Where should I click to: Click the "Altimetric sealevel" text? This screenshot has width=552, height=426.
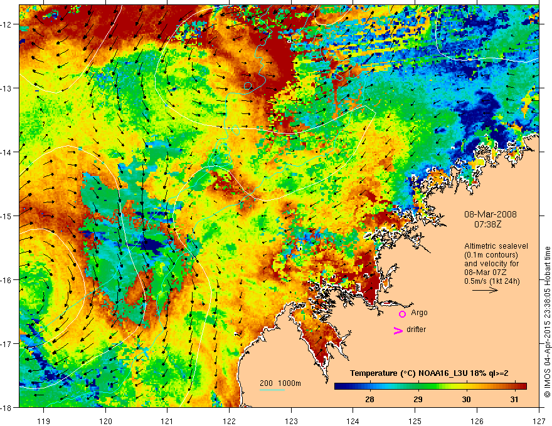pos(496,246)
